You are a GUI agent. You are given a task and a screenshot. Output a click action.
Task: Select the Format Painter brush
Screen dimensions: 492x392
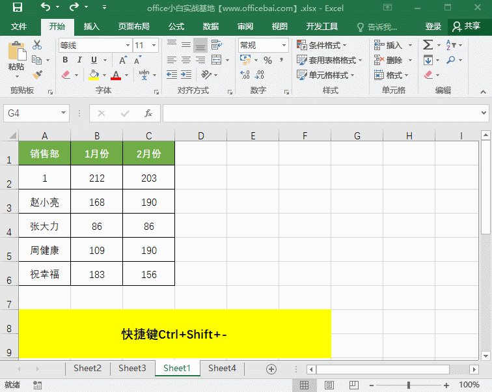point(37,75)
